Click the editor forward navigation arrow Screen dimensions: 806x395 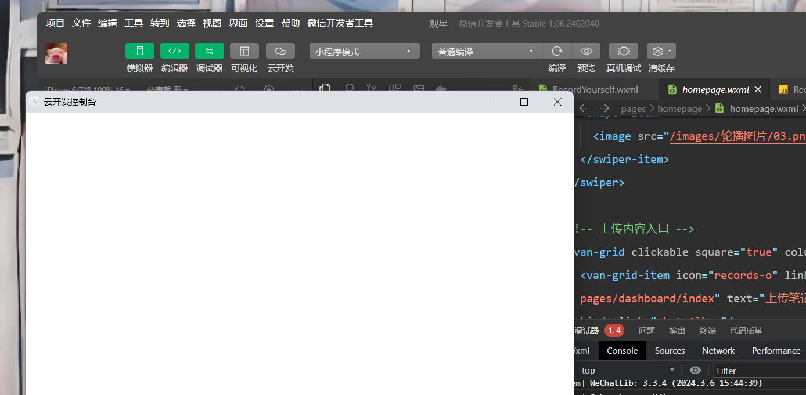tap(604, 108)
